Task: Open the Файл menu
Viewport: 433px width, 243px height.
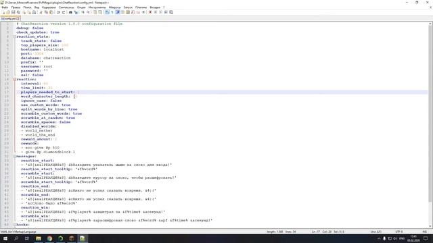Action: (x=5, y=7)
